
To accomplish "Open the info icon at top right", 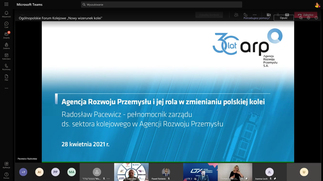I will pyautogui.click(x=316, y=18).
